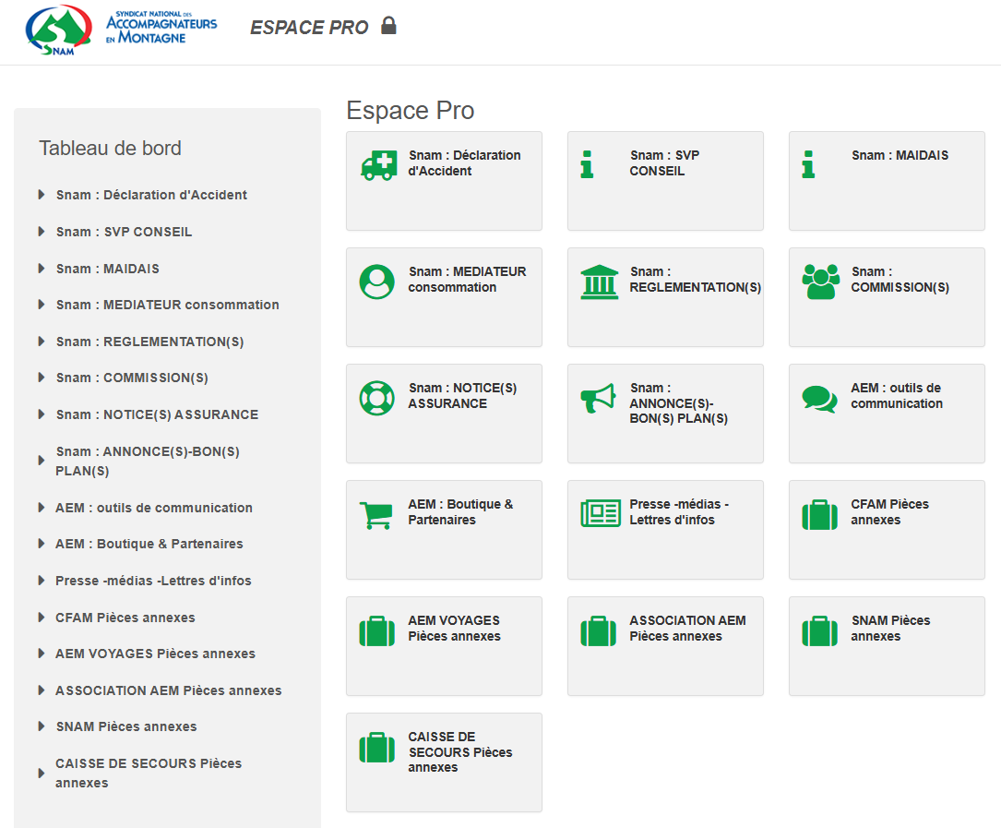This screenshot has height=828, width=1001.
Task: Expand the sidebar arrow beside Snam : SVP CONSEIL
Action: click(42, 232)
